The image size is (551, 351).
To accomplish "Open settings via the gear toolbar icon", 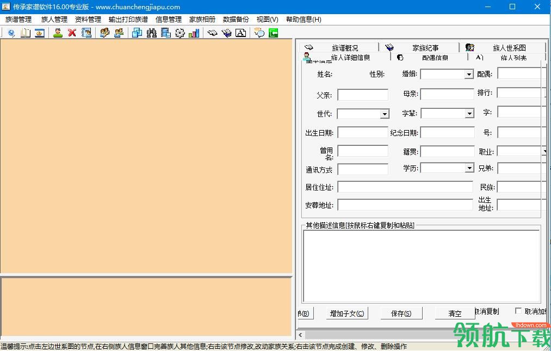I will click(x=179, y=33).
